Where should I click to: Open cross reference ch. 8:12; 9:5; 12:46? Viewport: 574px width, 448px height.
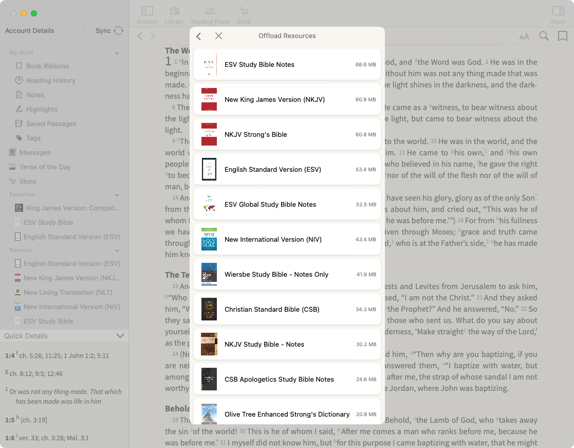(36, 374)
